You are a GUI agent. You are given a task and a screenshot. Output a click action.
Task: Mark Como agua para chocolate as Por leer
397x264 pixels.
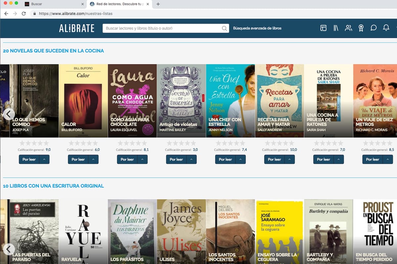coord(127,159)
